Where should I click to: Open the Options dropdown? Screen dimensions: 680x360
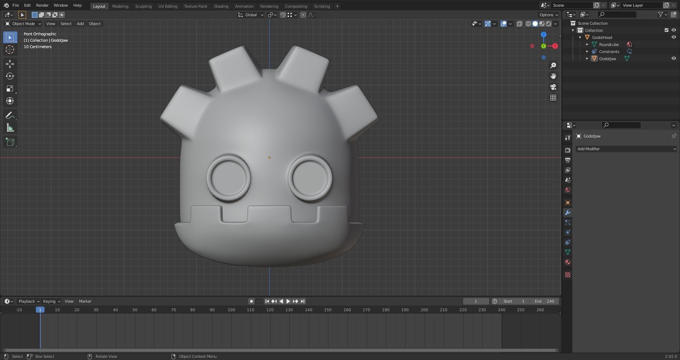point(549,15)
